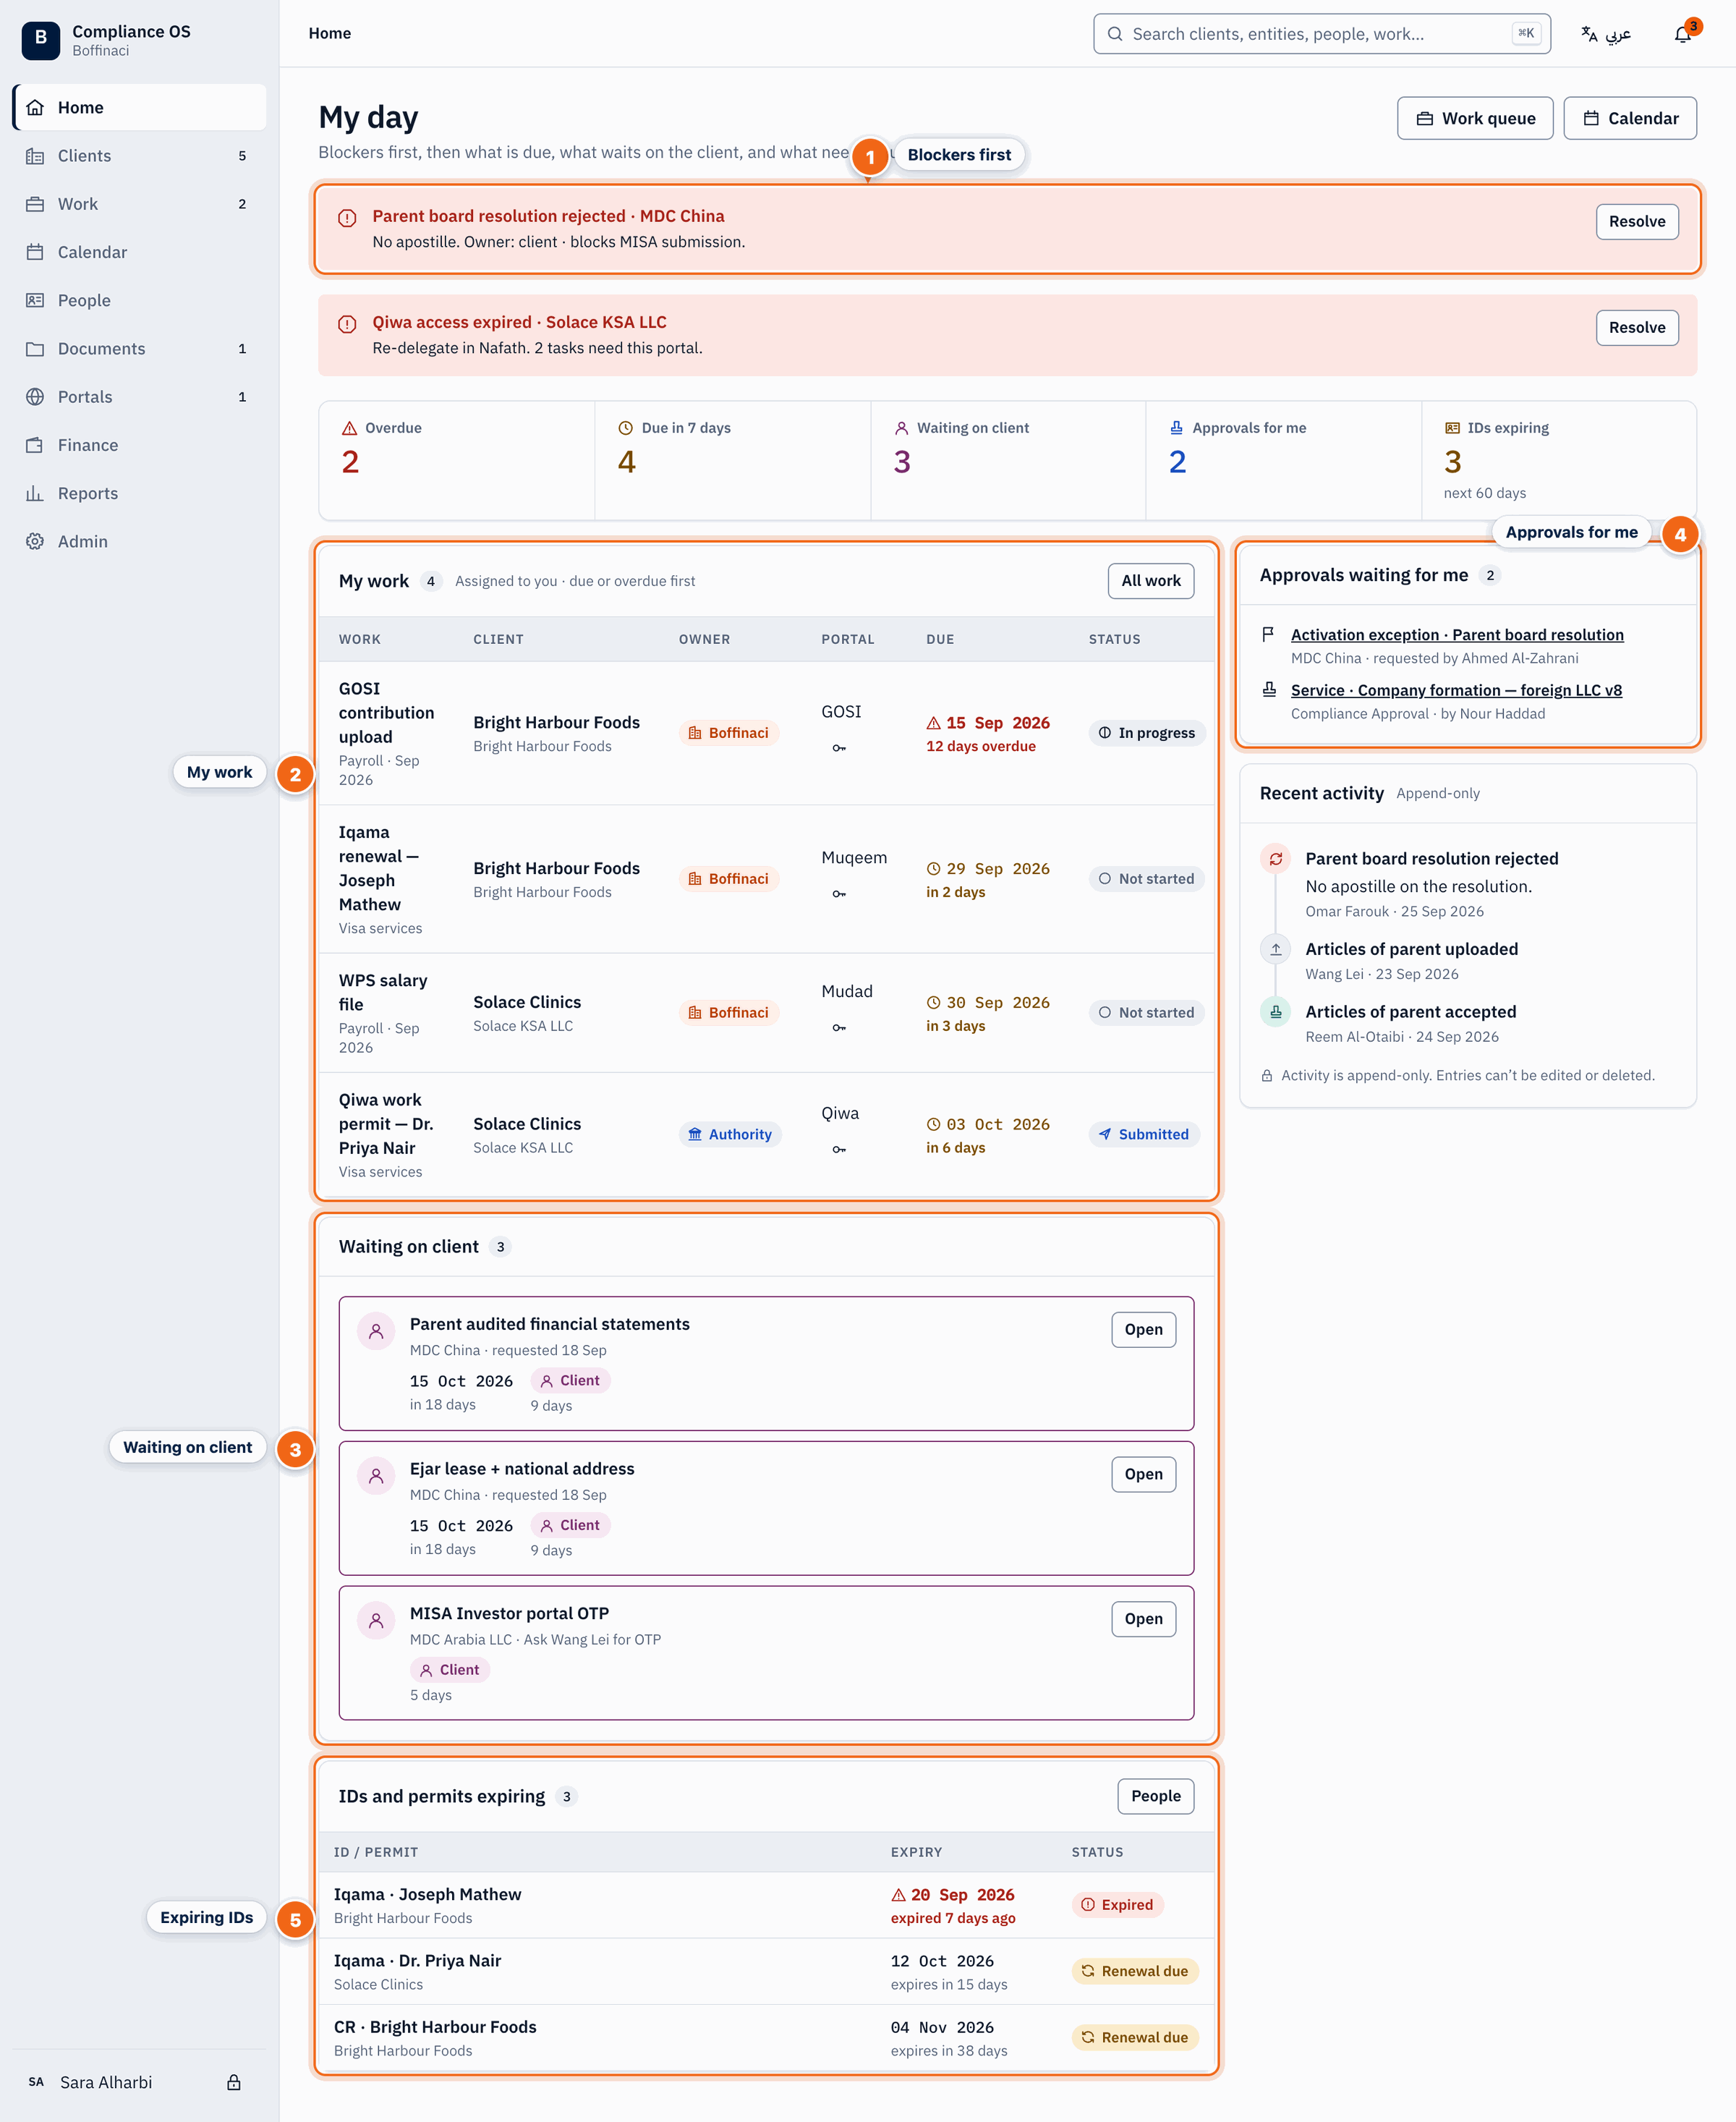Open Reports in the sidebar
The height and width of the screenshot is (2122, 1736).
(x=140, y=493)
